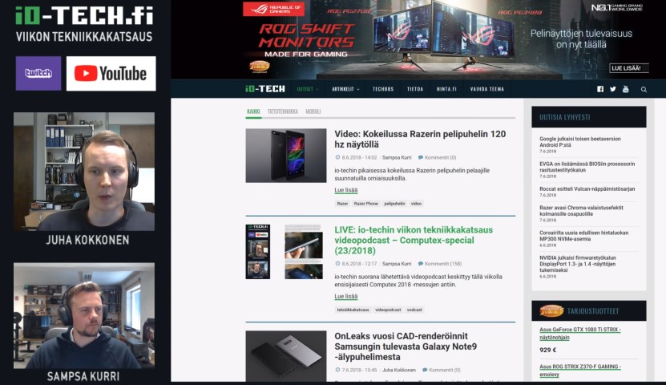Click the YouTube logo in the overlay
Viewport: 666px width, 385px height.
click(x=111, y=74)
